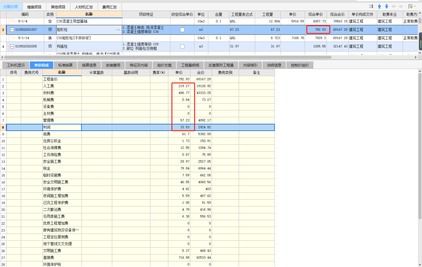Toggle lock unit price checkbox for 矩形柱
This screenshot has height=267, width=422.
[x=182, y=30]
